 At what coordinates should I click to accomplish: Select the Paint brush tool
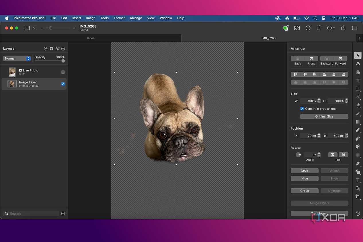tap(358, 114)
